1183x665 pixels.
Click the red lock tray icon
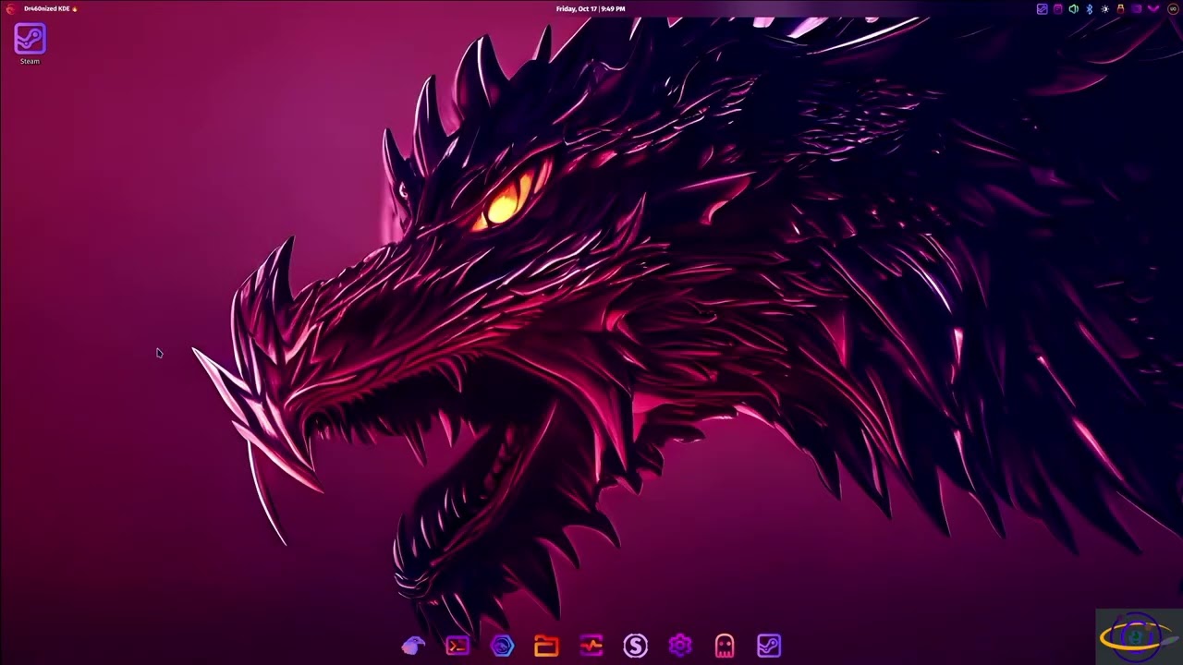(1120, 9)
